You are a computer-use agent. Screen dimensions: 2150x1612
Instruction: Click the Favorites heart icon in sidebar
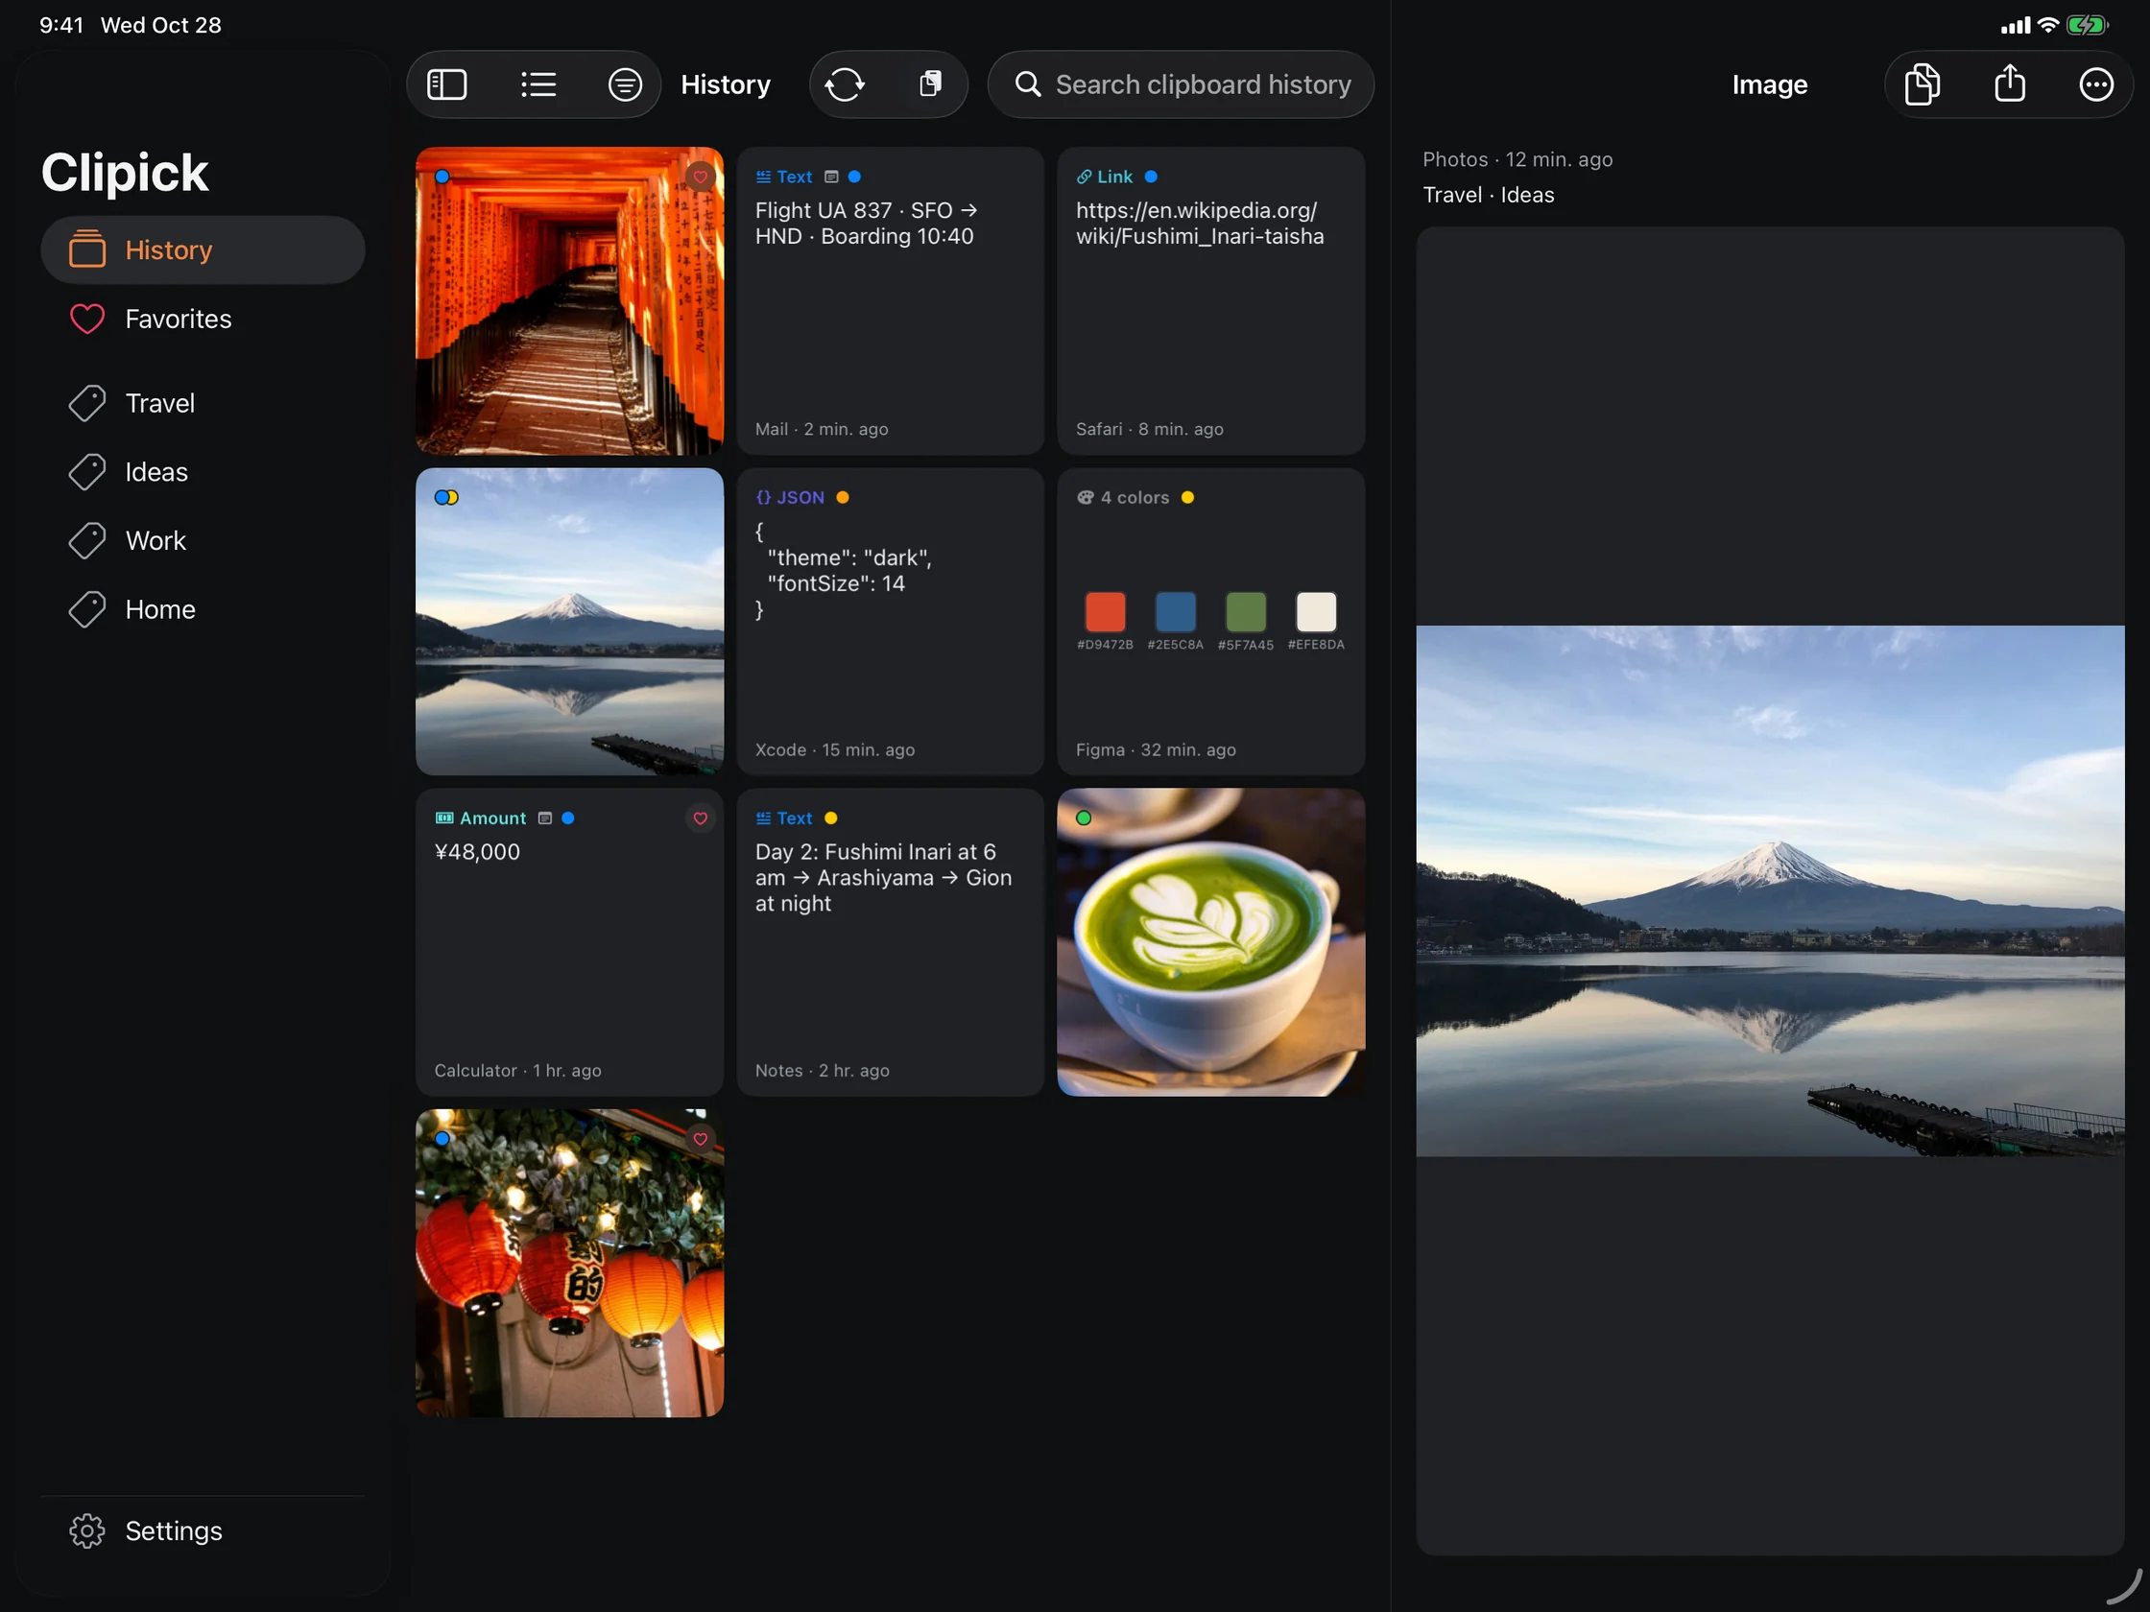[87, 319]
